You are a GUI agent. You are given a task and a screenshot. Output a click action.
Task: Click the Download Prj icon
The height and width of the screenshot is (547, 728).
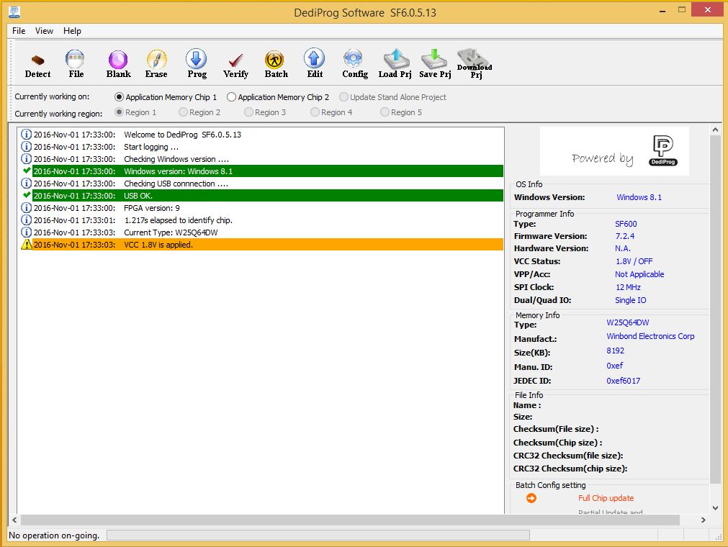(475, 63)
